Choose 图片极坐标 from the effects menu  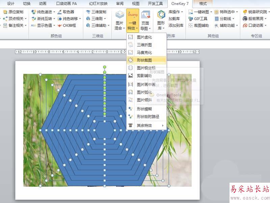(x=146, y=68)
